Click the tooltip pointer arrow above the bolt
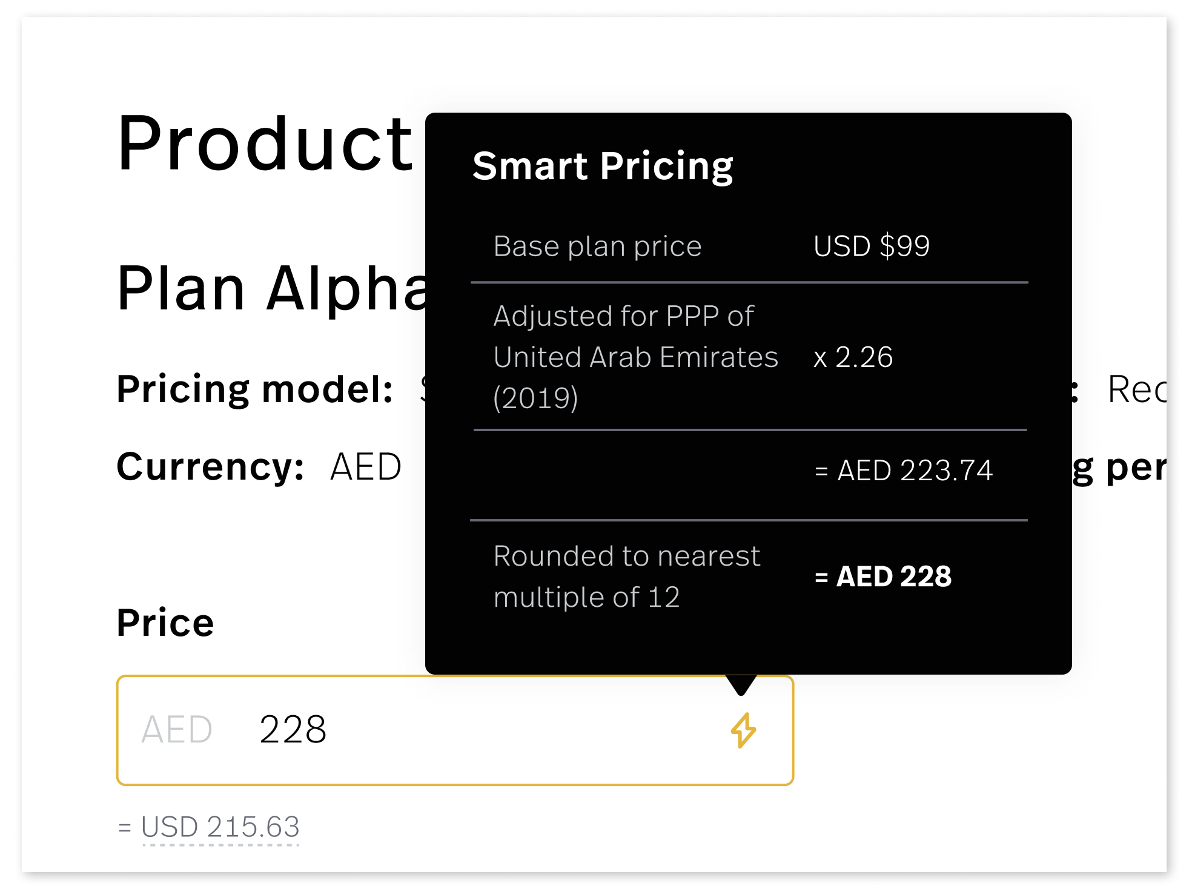1192x889 pixels. pos(741,684)
